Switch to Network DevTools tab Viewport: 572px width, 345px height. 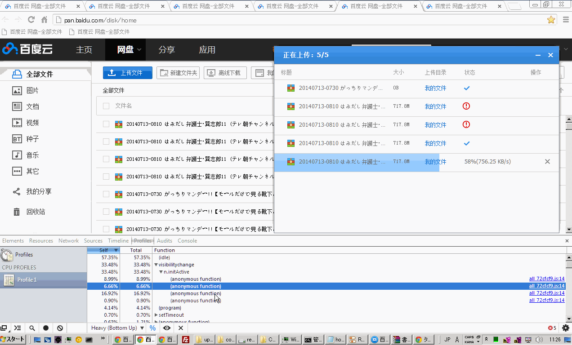(68, 241)
